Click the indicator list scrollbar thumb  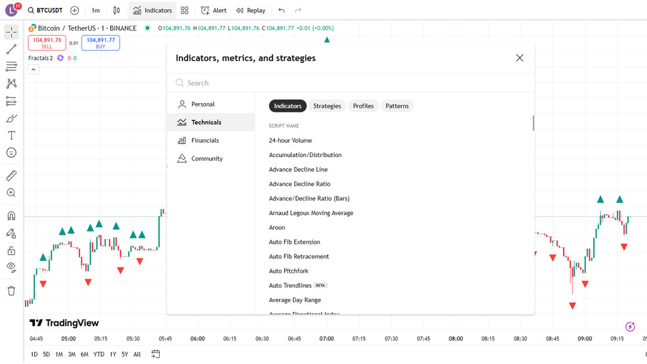[x=533, y=123]
